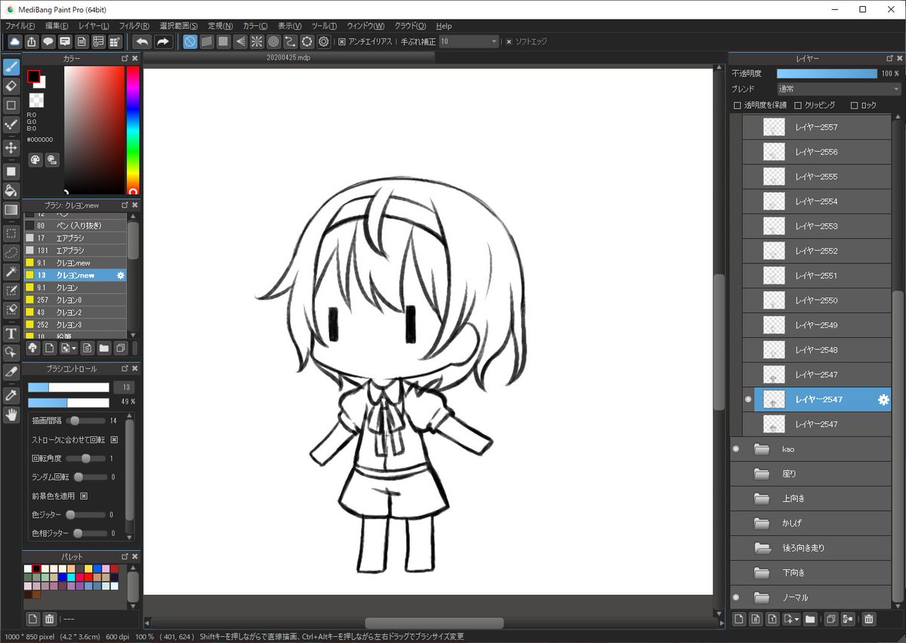Image resolution: width=906 pixels, height=643 pixels.
Task: Select the Brush tool in left toolbar
Action: (11, 66)
